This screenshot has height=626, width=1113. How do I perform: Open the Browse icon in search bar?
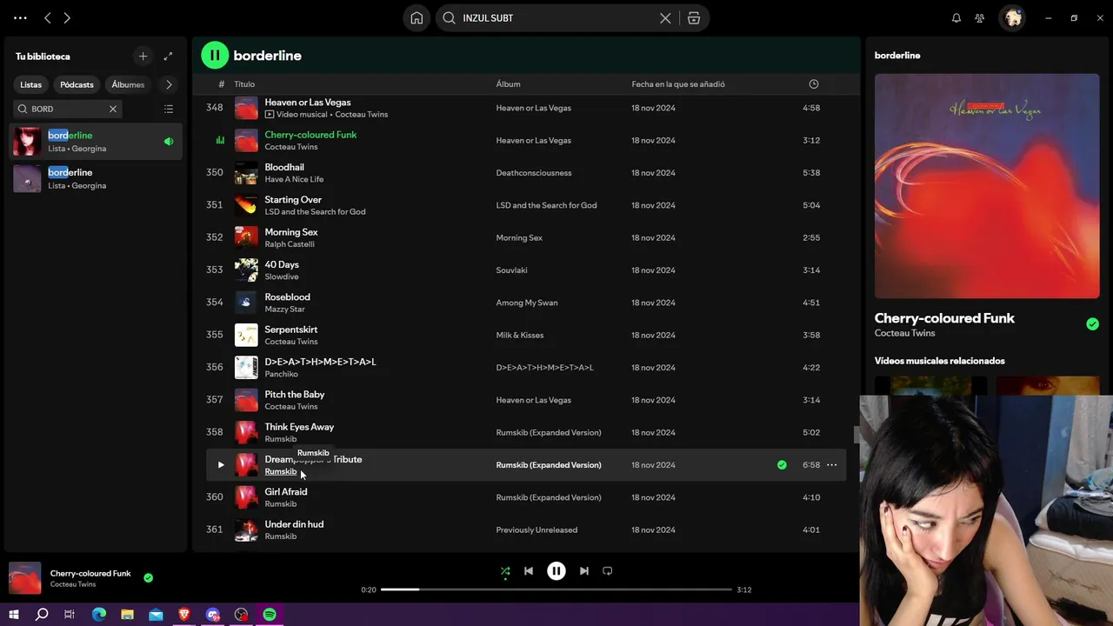pos(694,17)
